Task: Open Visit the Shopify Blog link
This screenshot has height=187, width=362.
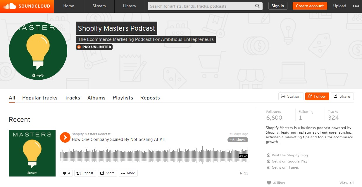Action: pos(289,155)
